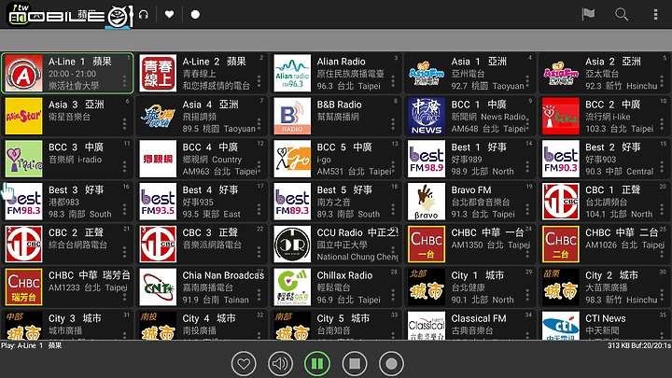The image size is (672, 378).
Task: Open options menu for CBC 3 station
Action: [x=259, y=252]
